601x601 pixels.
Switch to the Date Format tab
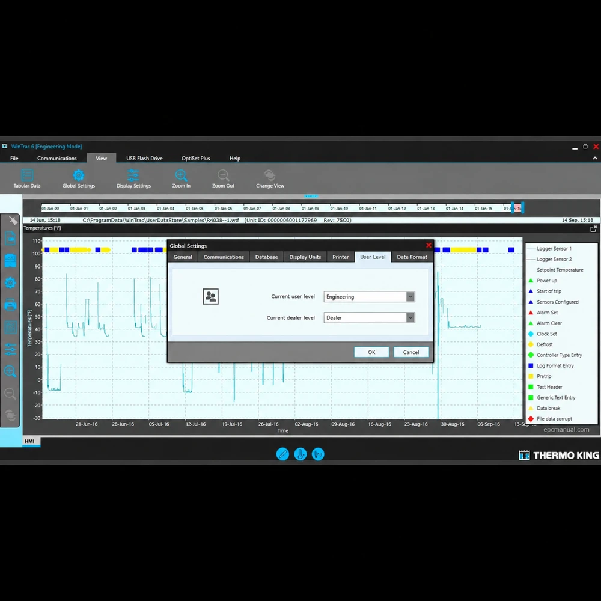[412, 257]
